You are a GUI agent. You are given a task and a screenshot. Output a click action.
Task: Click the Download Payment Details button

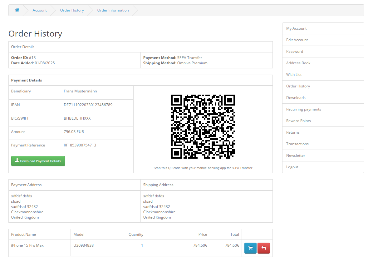point(38,161)
